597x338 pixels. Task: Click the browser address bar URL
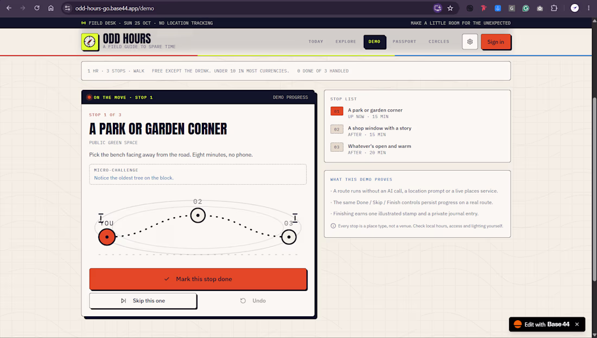point(115,8)
